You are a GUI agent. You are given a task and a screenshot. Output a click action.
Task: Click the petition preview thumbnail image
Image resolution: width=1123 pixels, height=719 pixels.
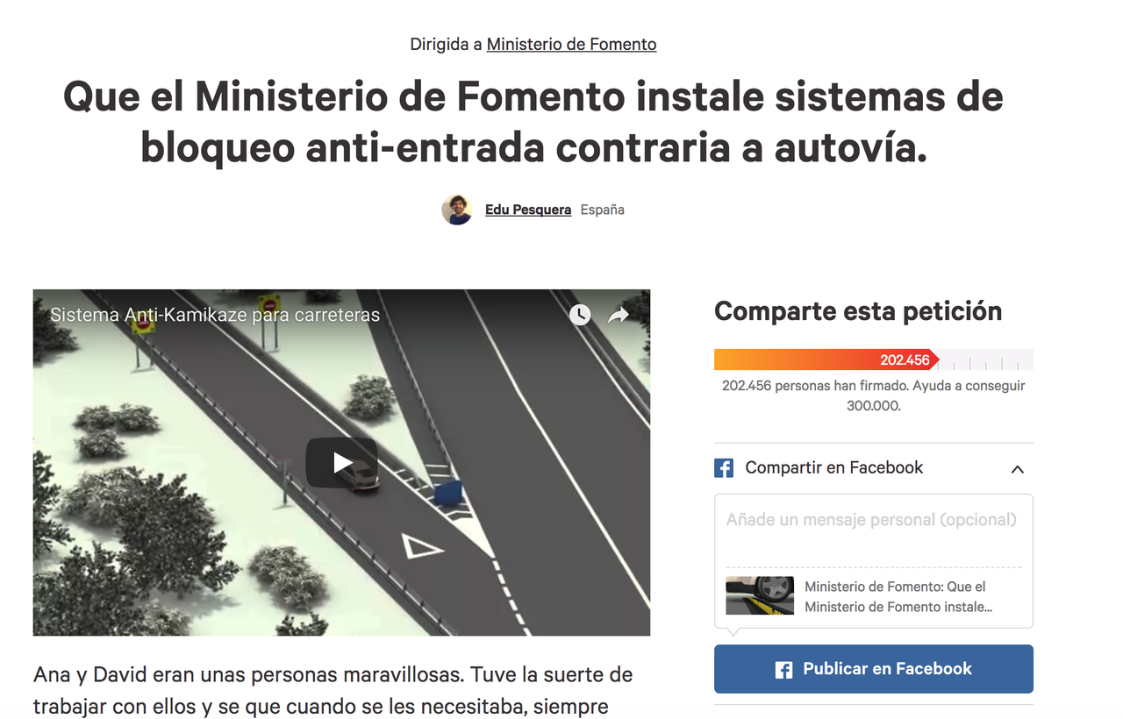[760, 595]
